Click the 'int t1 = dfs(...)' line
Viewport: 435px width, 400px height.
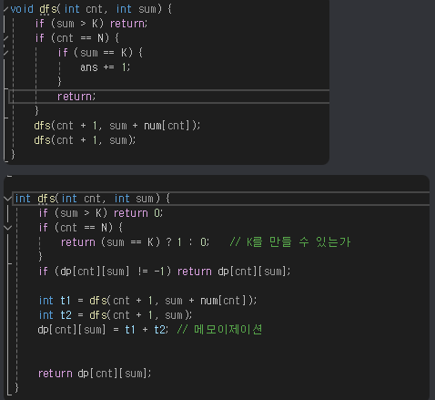(147, 301)
